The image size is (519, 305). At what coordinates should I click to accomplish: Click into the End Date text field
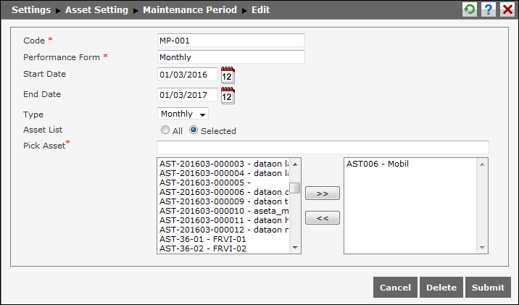[x=188, y=95]
